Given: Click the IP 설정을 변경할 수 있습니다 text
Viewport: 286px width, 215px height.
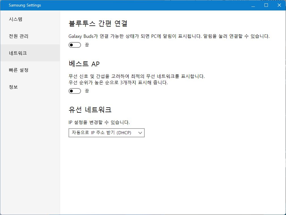Looking at the screenshot, I should (99, 123).
